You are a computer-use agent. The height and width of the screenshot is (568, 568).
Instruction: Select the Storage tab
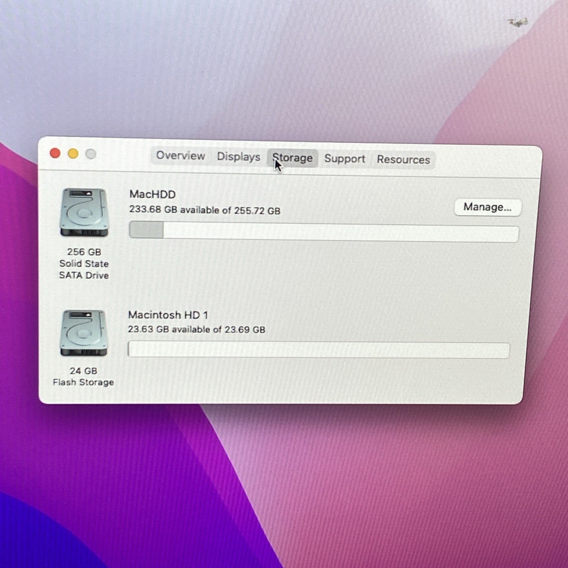coord(293,158)
